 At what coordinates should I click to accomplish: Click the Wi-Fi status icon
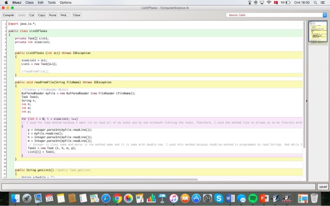point(269,2)
